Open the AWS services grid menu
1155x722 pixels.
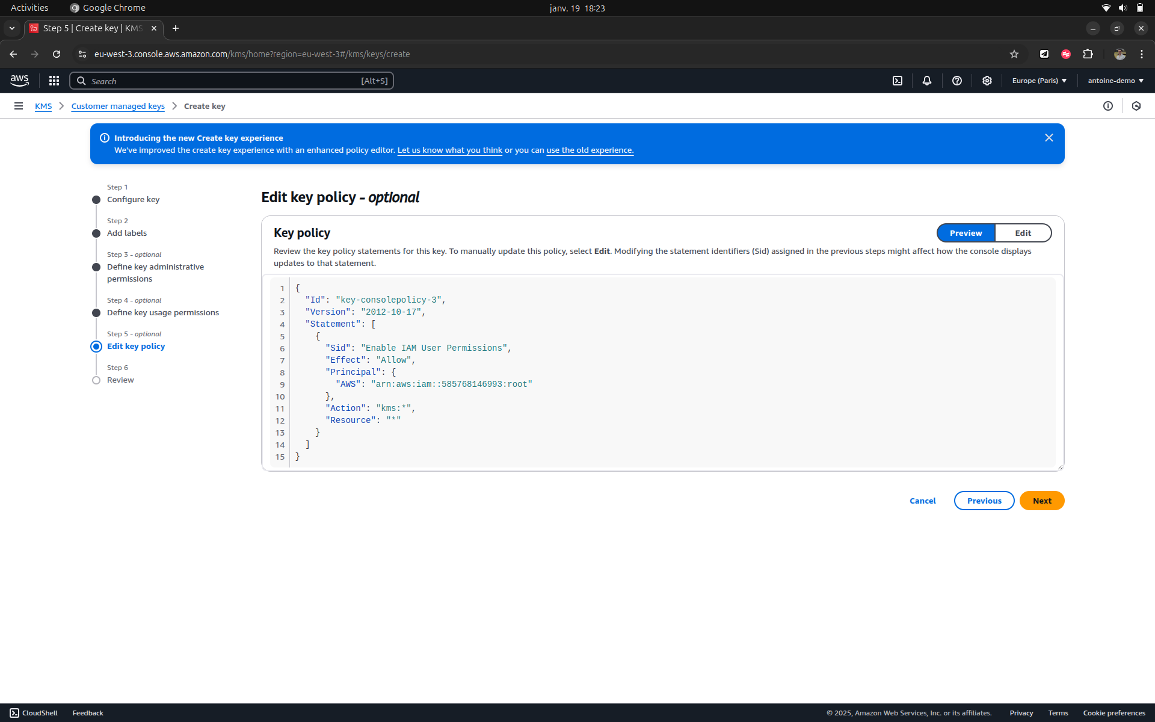click(x=54, y=81)
